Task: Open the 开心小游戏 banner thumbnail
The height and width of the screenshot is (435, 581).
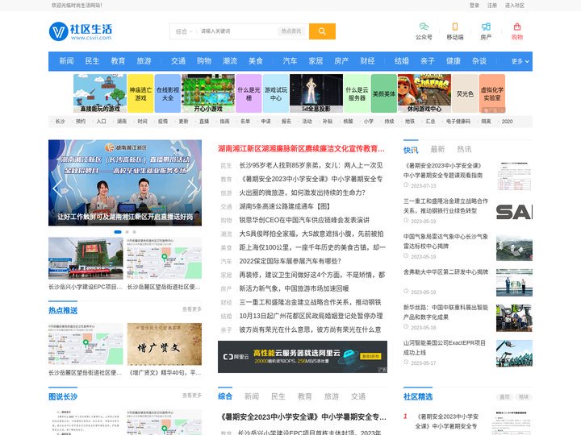Action: coord(208,93)
